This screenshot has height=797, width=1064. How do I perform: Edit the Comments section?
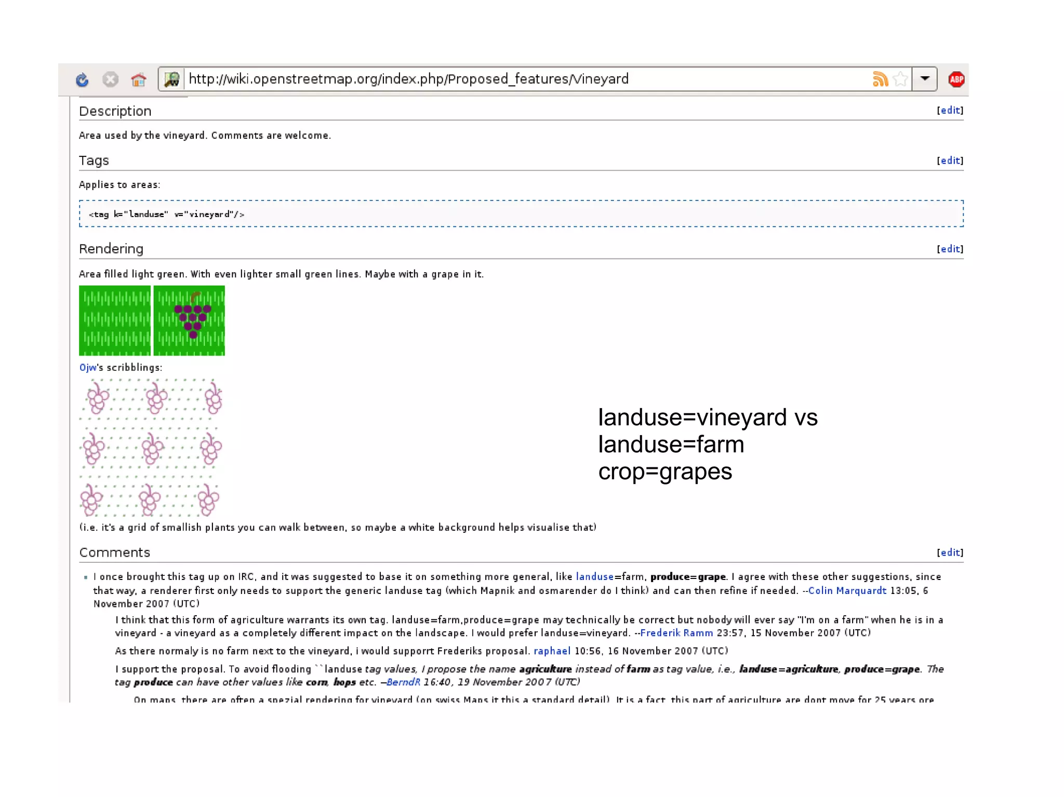pyautogui.click(x=950, y=552)
